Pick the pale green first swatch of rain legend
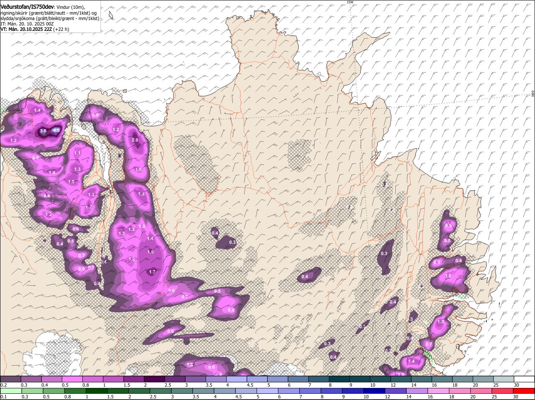535x400 pixels. [x=10, y=391]
